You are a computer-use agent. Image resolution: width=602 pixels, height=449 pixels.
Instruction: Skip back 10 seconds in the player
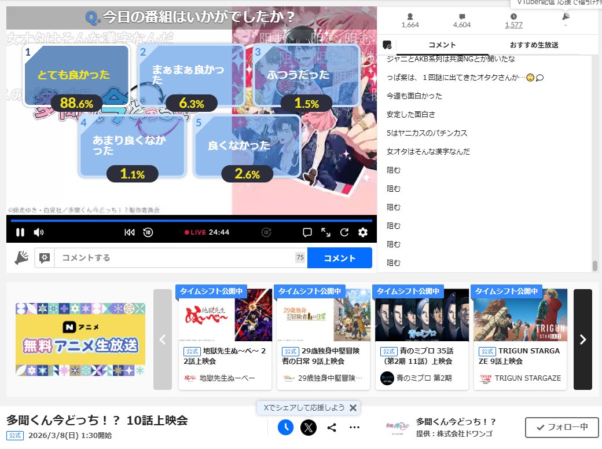[149, 232]
